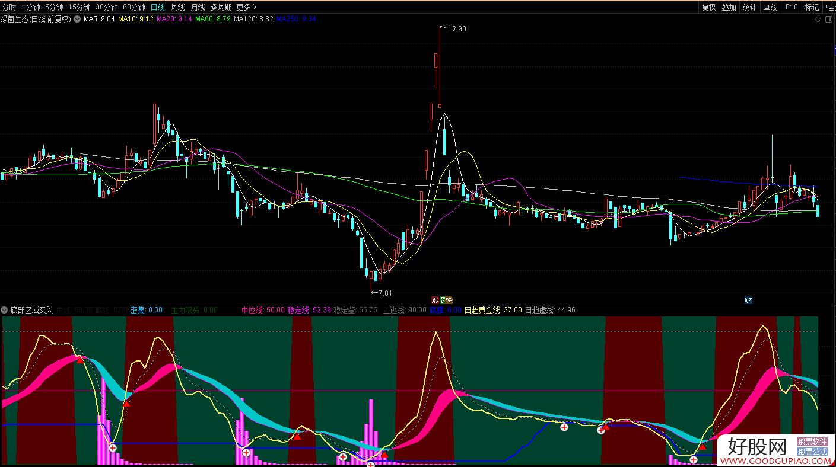This screenshot has width=836, height=467.
Task: Click the 7.01 low price label
Action: [x=385, y=293]
